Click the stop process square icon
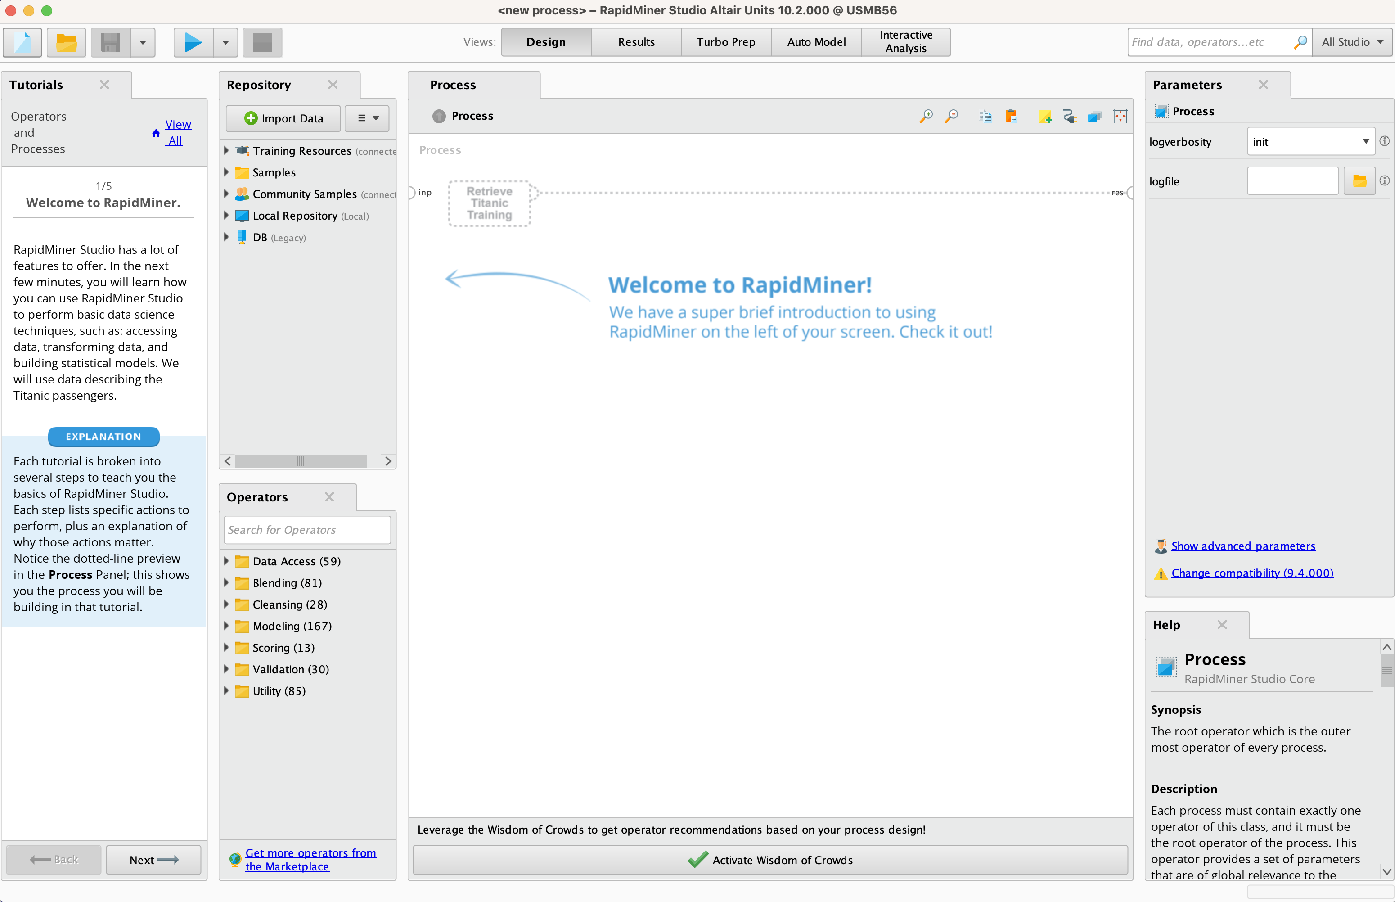The height and width of the screenshot is (902, 1395). pos(262,42)
